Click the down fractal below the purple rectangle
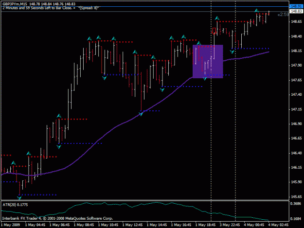This screenshot has height=228, width=304. coord(205,78)
